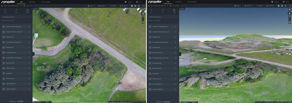The image size is (292, 103).
Task: Select the Point measurement tool in right window
Action: [x=151, y=11]
